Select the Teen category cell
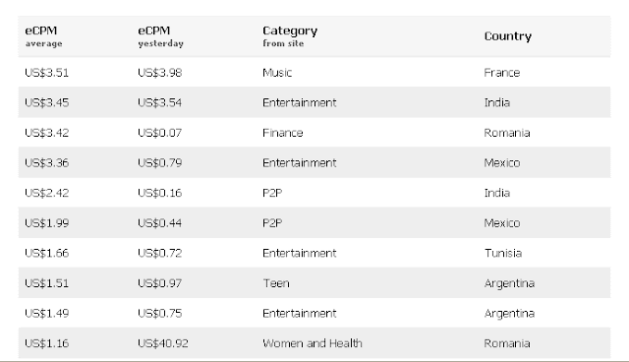This screenshot has height=362, width=629. tap(276, 283)
